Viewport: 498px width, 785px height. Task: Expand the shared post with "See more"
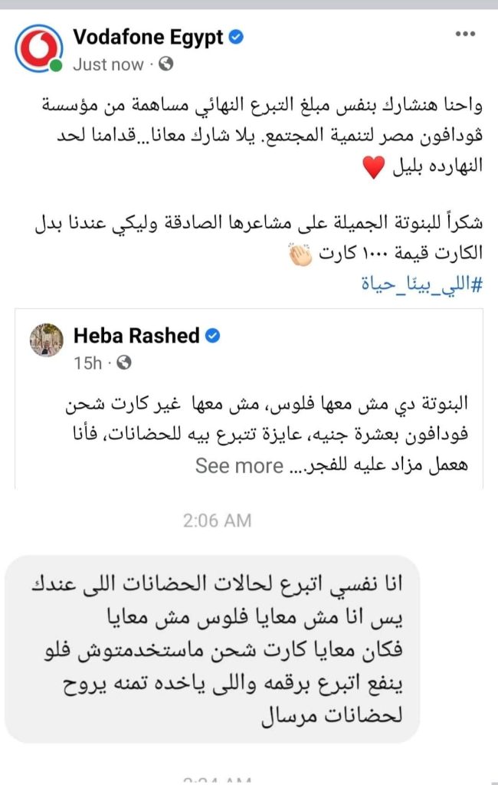coord(240,465)
